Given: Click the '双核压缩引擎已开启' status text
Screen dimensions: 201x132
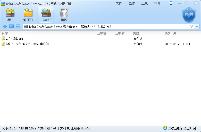Looking at the screenshot, I should 182,128.
